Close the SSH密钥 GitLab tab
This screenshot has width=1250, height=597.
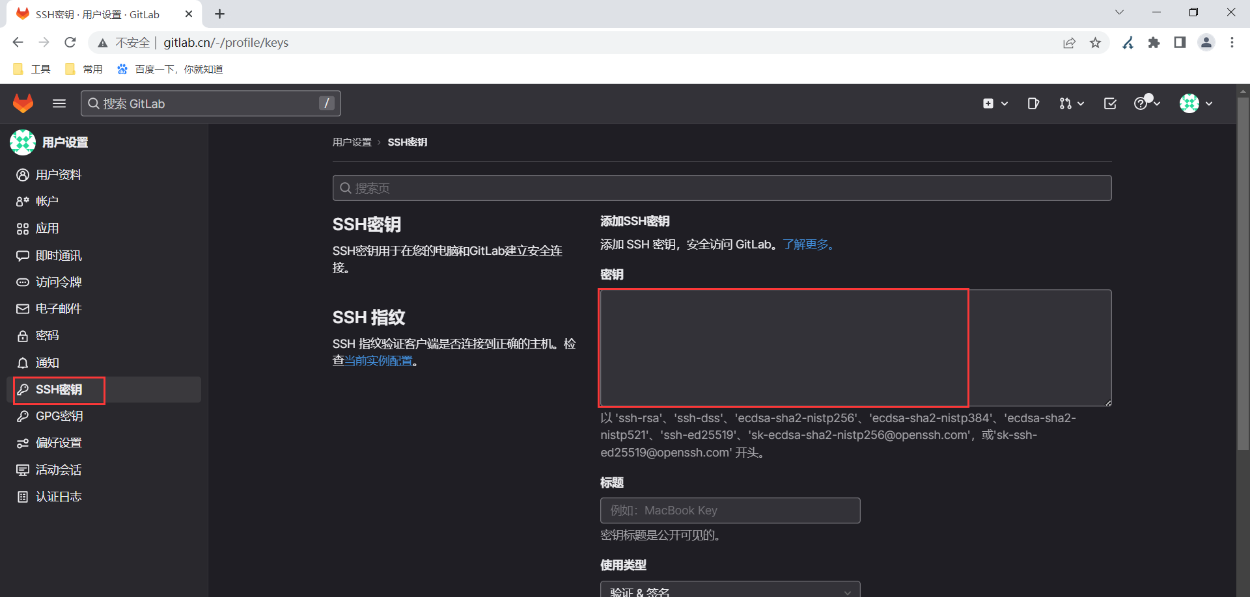pos(189,14)
